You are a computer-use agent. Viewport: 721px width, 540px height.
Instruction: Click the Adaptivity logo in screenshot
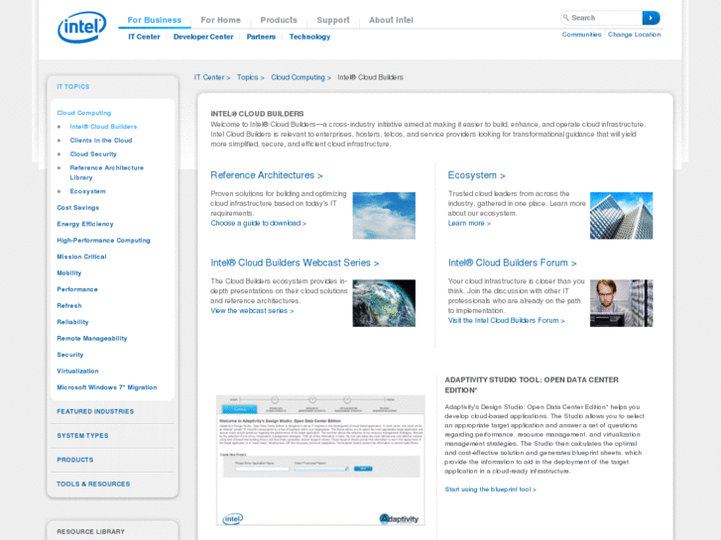pyautogui.click(x=399, y=519)
